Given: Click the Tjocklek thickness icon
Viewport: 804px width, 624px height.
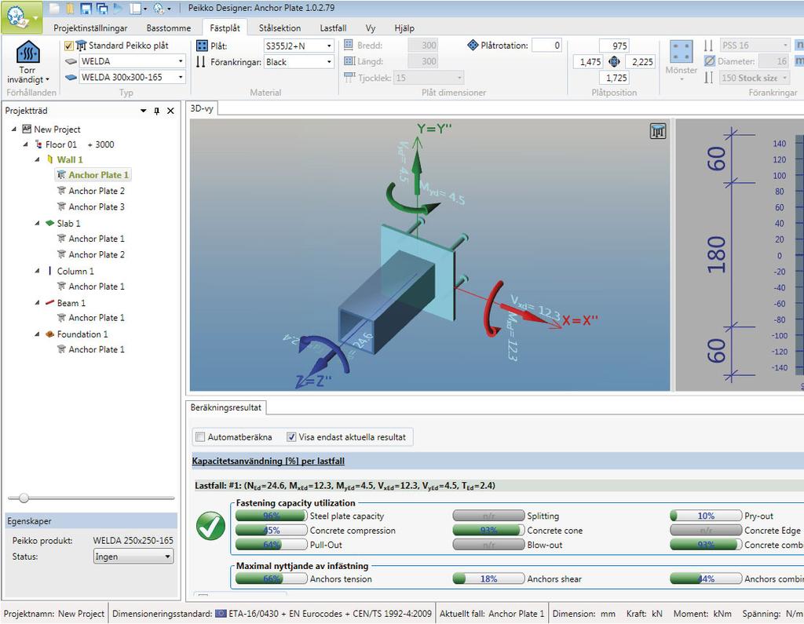Looking at the screenshot, I should pos(349,78).
